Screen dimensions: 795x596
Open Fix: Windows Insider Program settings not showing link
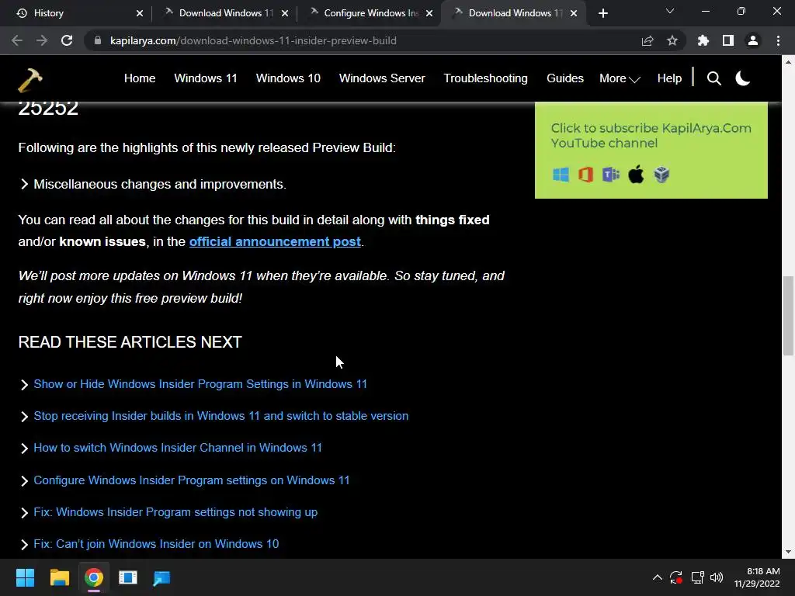coord(175,512)
